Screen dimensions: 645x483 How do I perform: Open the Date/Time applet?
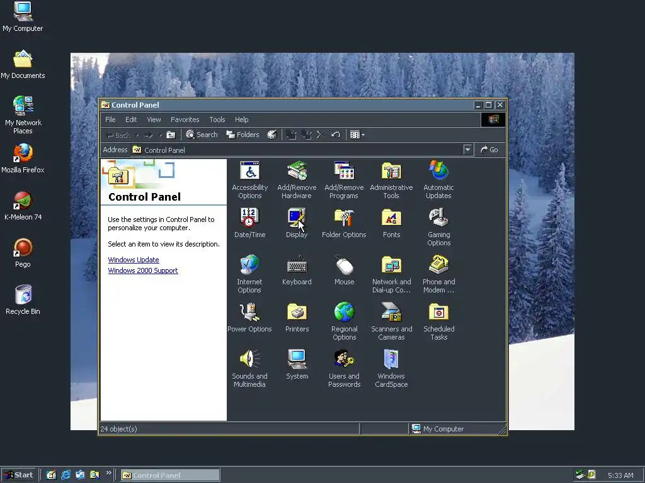coord(249,223)
